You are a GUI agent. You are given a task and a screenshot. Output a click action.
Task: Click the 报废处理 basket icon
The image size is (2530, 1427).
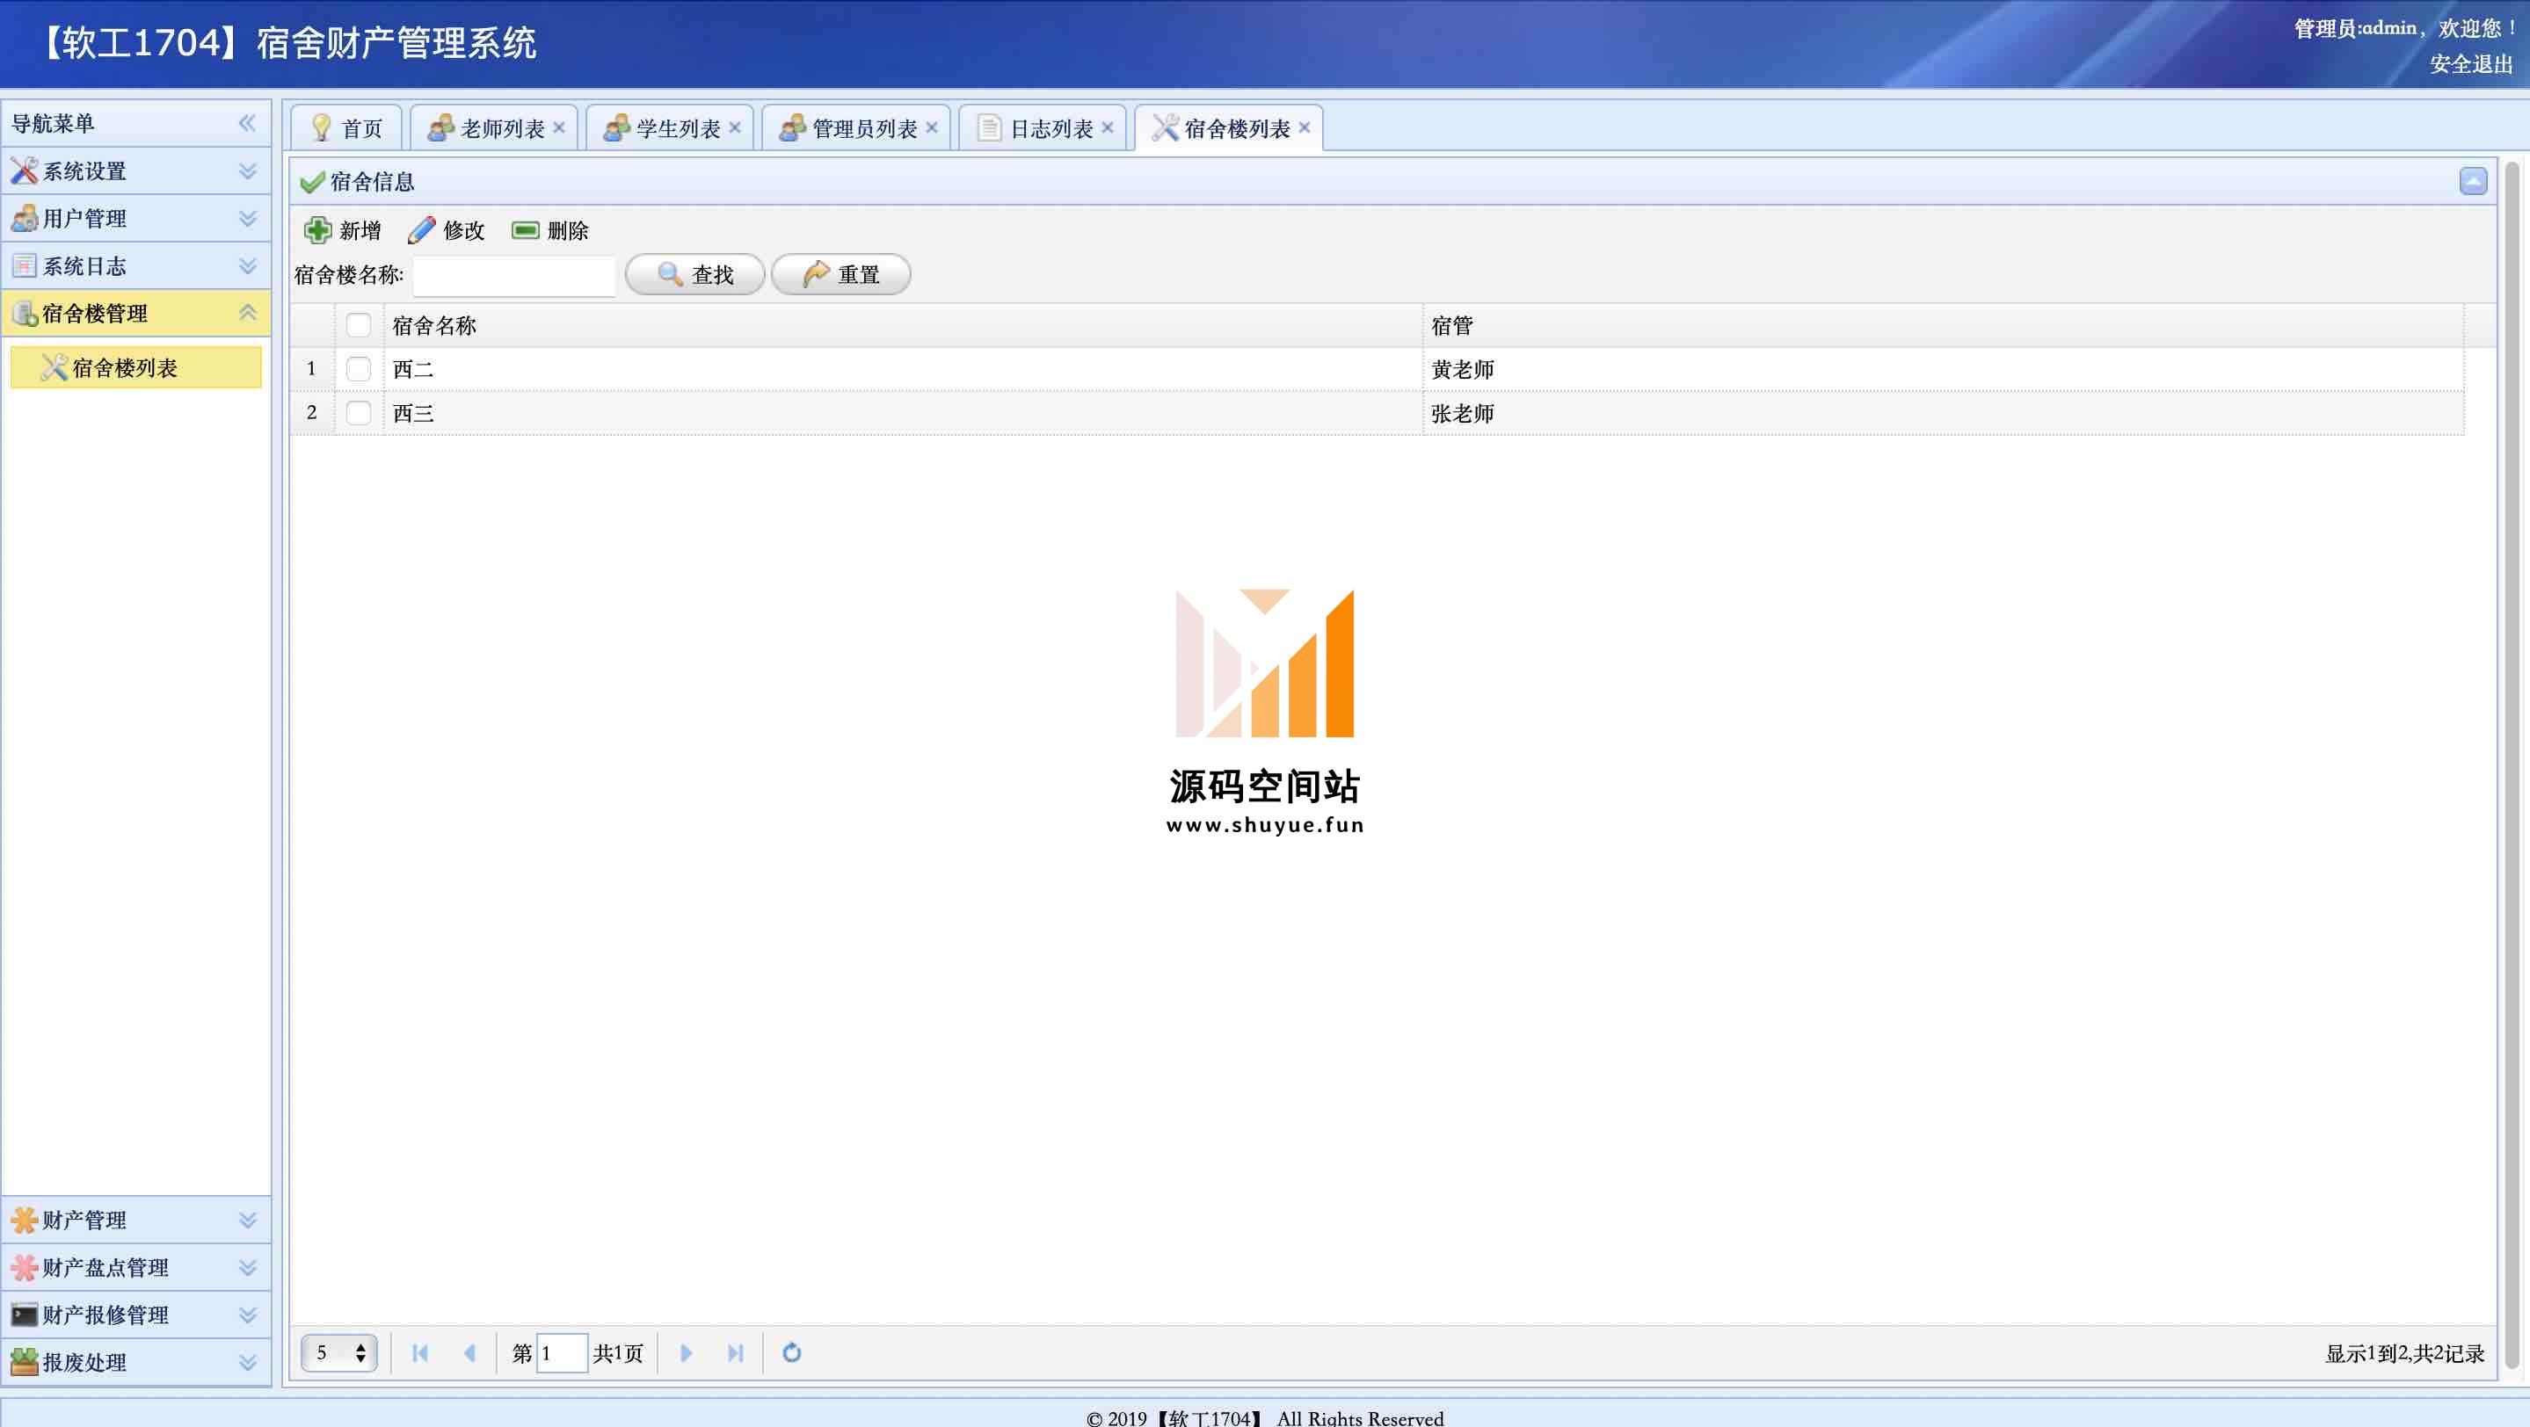[x=25, y=1362]
